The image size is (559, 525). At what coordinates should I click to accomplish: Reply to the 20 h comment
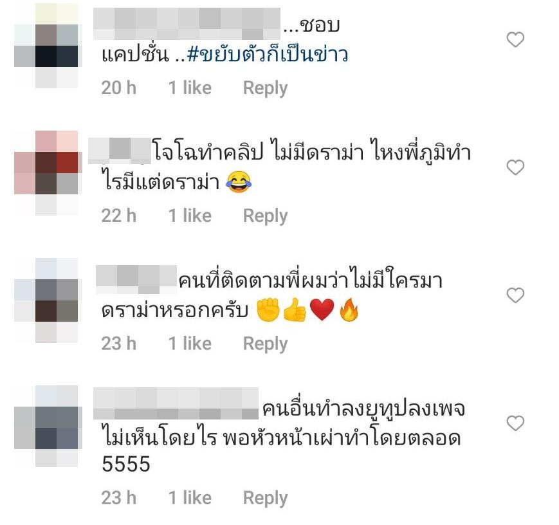coord(265,88)
